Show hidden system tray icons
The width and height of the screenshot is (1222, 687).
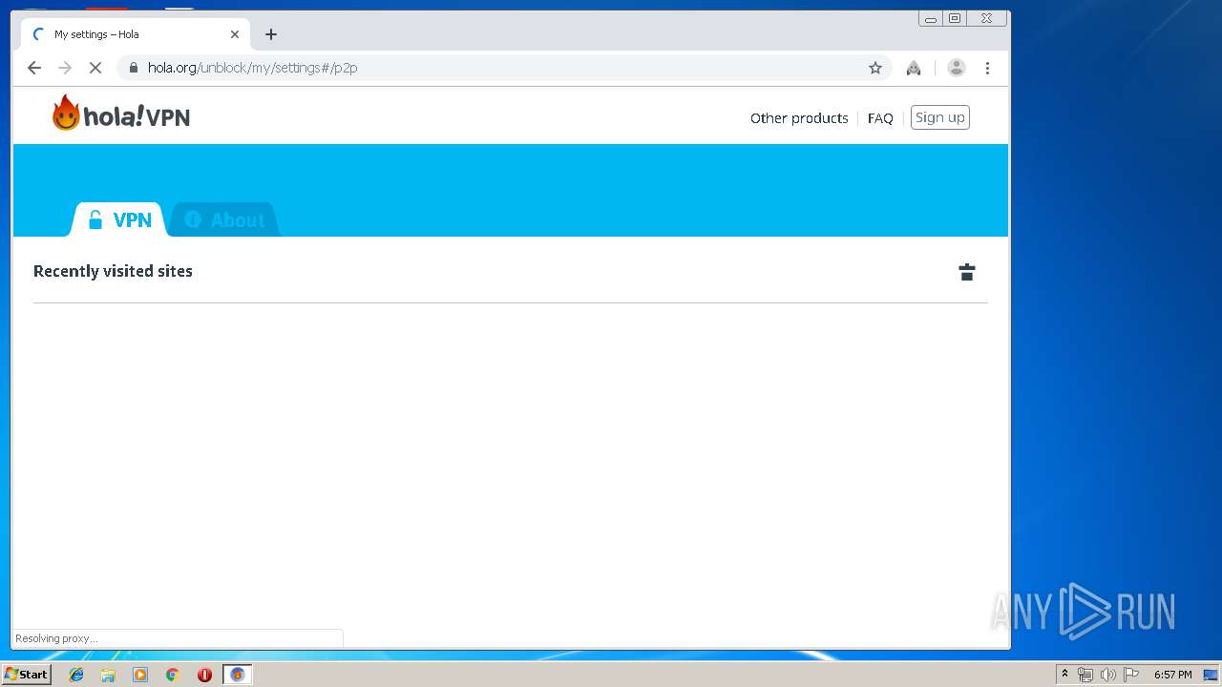pos(1065,675)
